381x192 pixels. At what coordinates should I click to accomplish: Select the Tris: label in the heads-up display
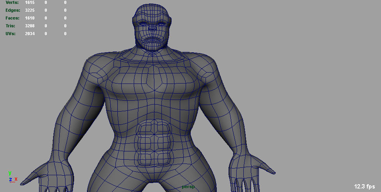click(x=11, y=26)
